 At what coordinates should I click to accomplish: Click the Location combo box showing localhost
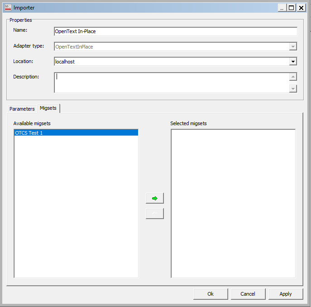[x=171, y=61]
